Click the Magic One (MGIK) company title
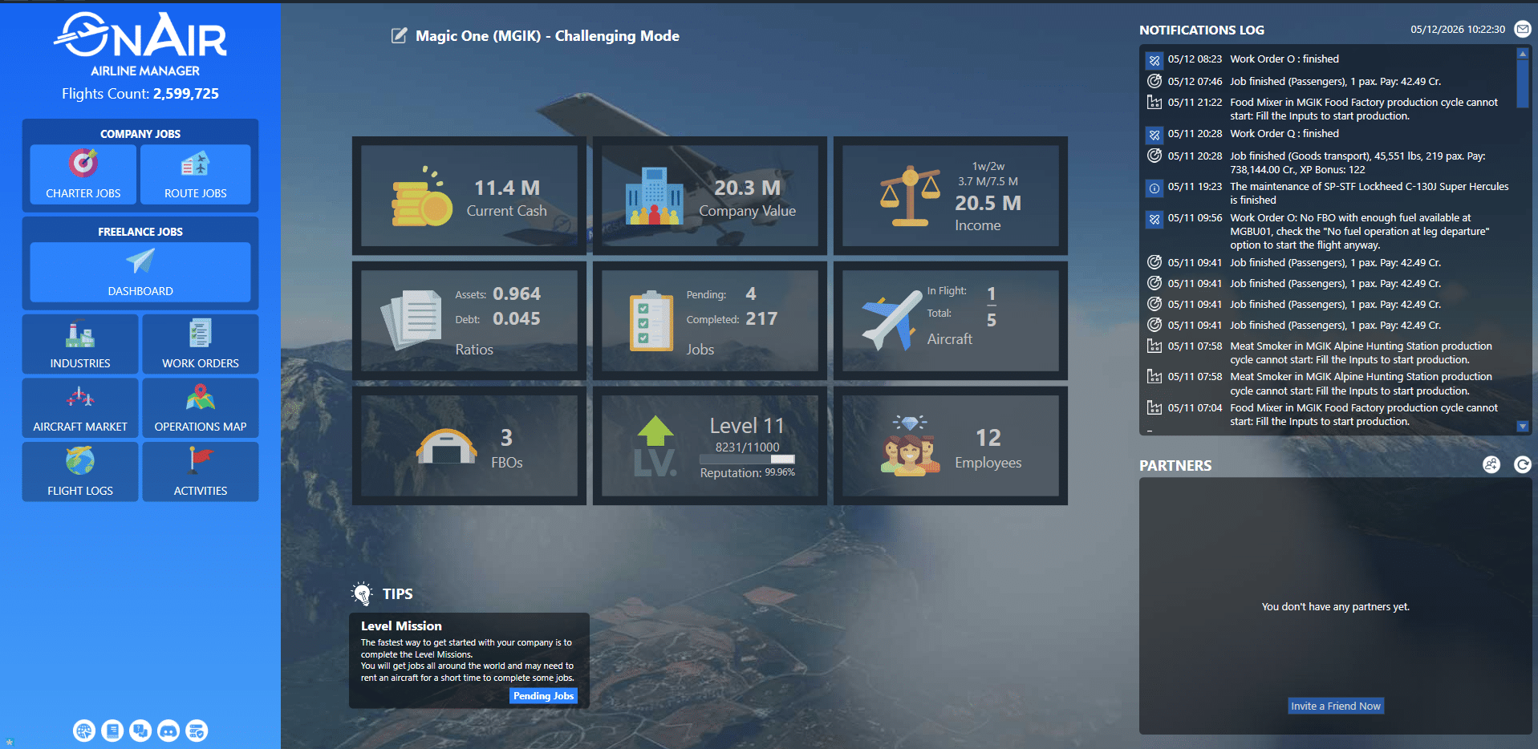 tap(547, 36)
